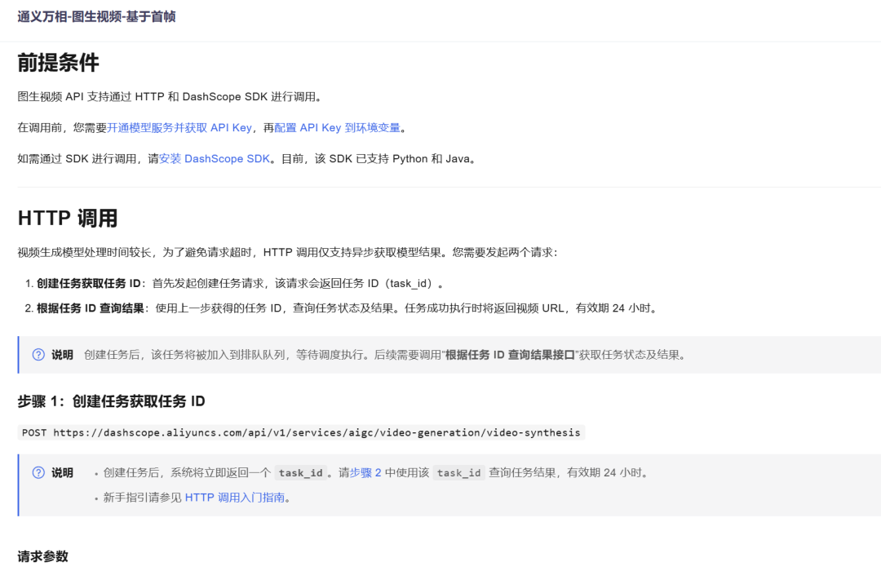Click the first 说明 label in queue note

click(x=62, y=355)
